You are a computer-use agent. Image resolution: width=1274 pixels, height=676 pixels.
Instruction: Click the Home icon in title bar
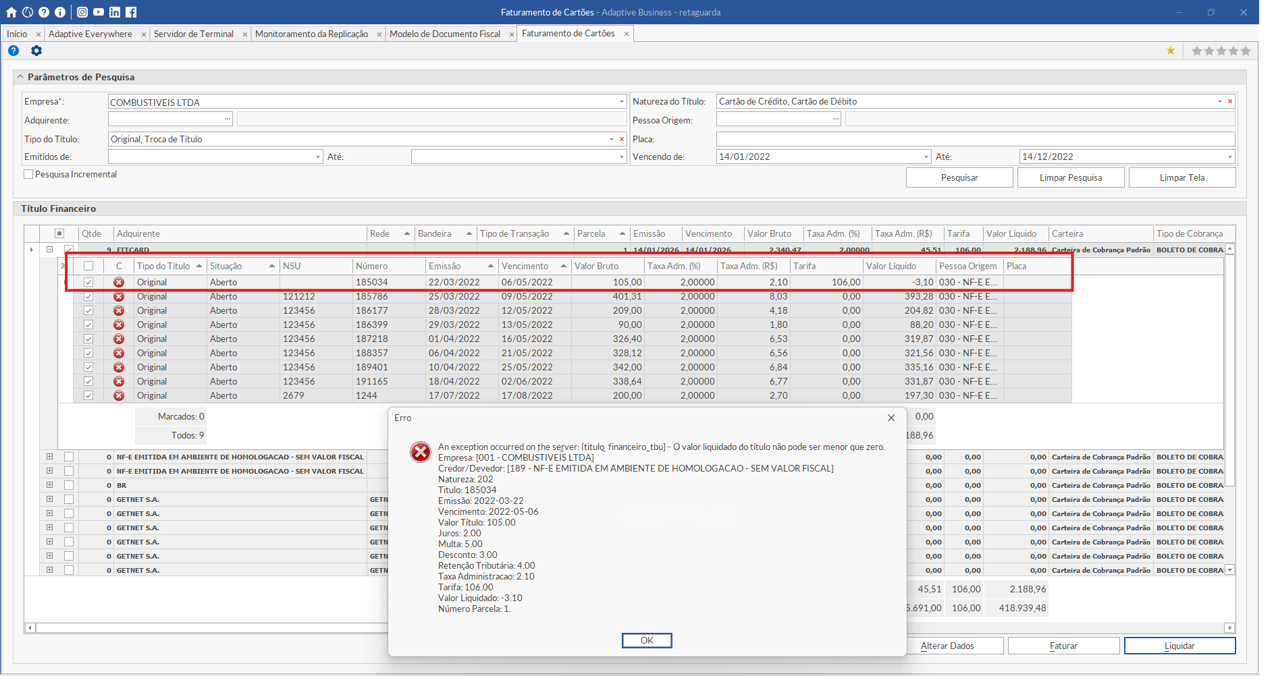tap(11, 12)
